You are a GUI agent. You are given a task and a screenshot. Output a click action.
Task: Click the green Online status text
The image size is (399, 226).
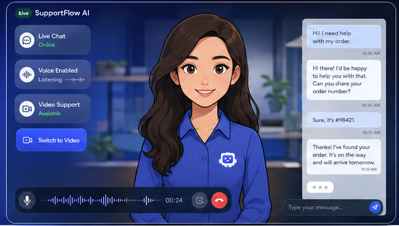(x=47, y=45)
